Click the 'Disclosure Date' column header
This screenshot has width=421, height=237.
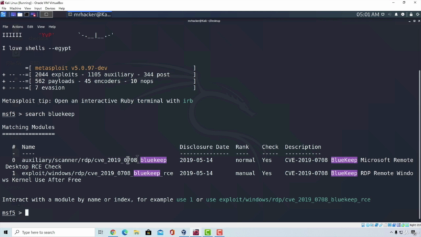point(205,147)
